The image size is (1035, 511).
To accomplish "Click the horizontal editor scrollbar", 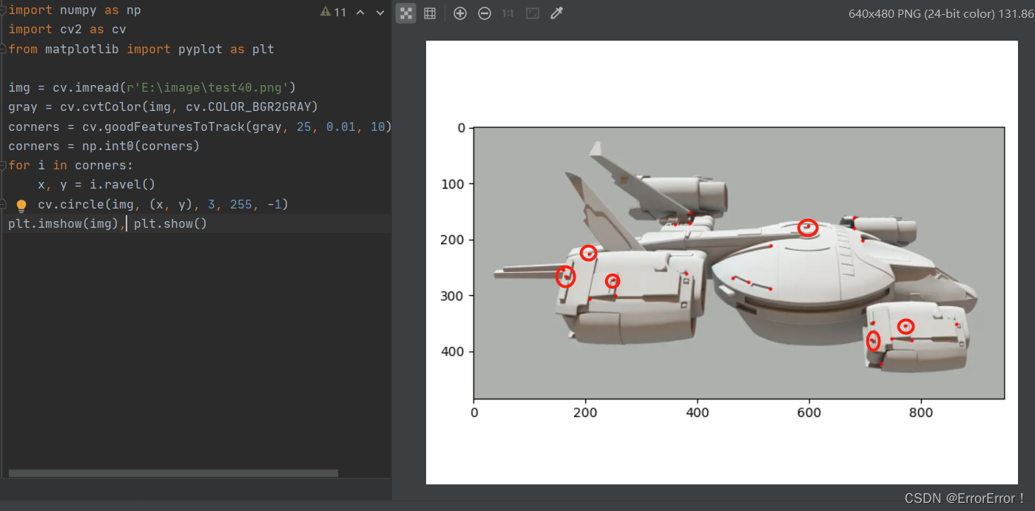I will click(x=173, y=473).
